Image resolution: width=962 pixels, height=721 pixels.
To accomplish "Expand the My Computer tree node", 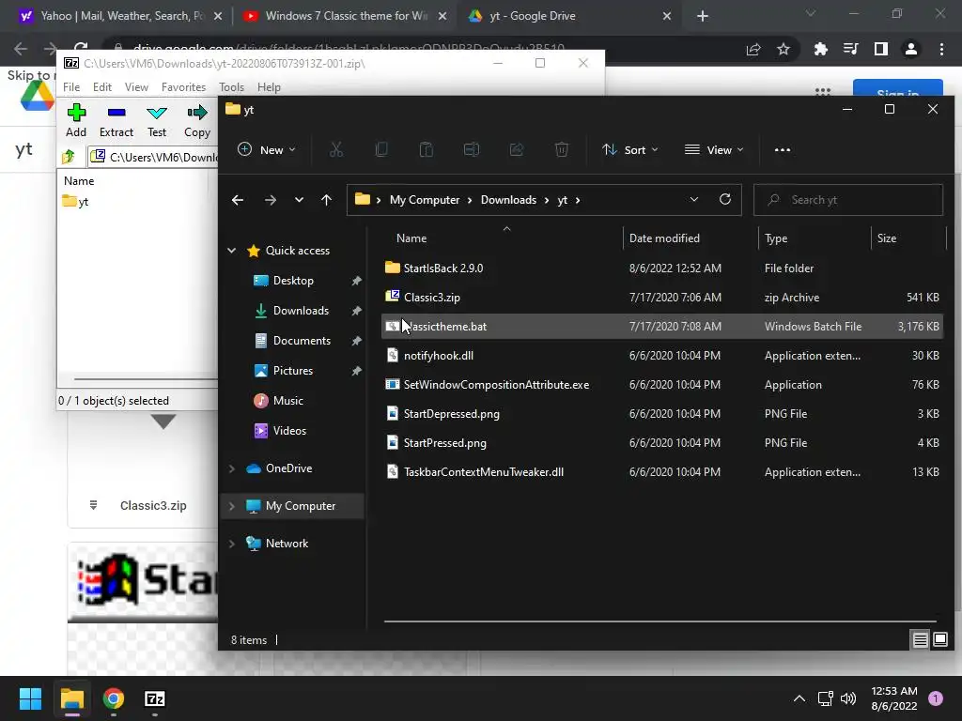I will pos(231,506).
